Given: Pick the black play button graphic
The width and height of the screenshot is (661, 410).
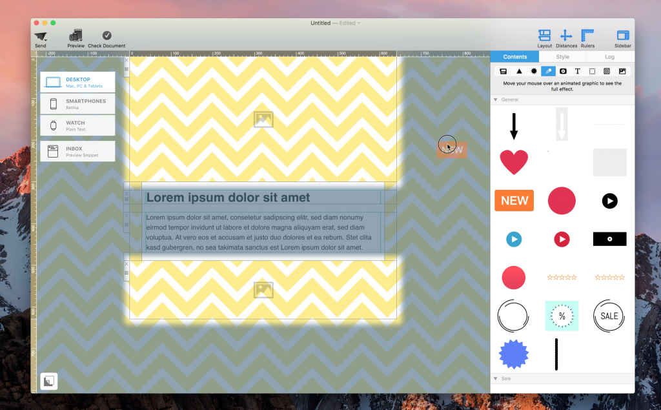Looking at the screenshot, I should click(x=609, y=201).
